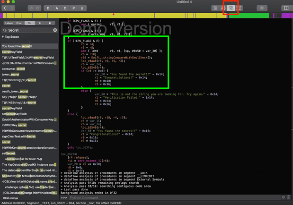Image resolution: width=293 pixels, height=205 pixels.
Task: Click the "Verification Failed." string in code
Action: 122,98
